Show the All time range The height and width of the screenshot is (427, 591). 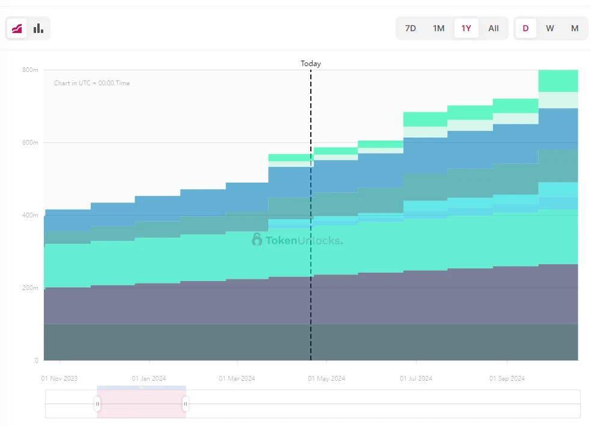pyautogui.click(x=494, y=28)
